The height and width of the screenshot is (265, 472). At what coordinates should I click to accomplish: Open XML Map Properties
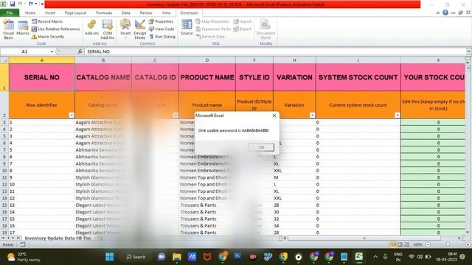[x=212, y=21]
